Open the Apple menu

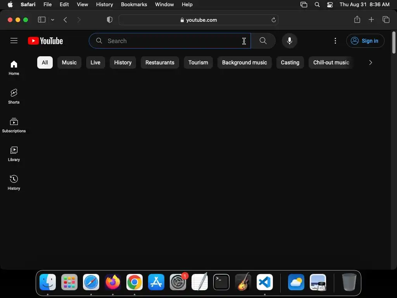[x=10, y=4]
